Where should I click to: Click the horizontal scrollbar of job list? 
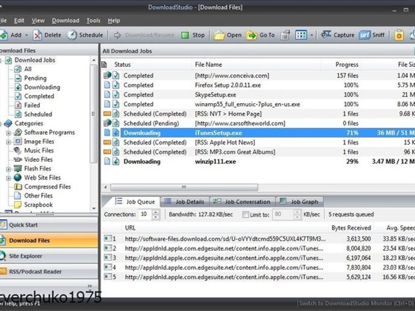click(x=184, y=187)
